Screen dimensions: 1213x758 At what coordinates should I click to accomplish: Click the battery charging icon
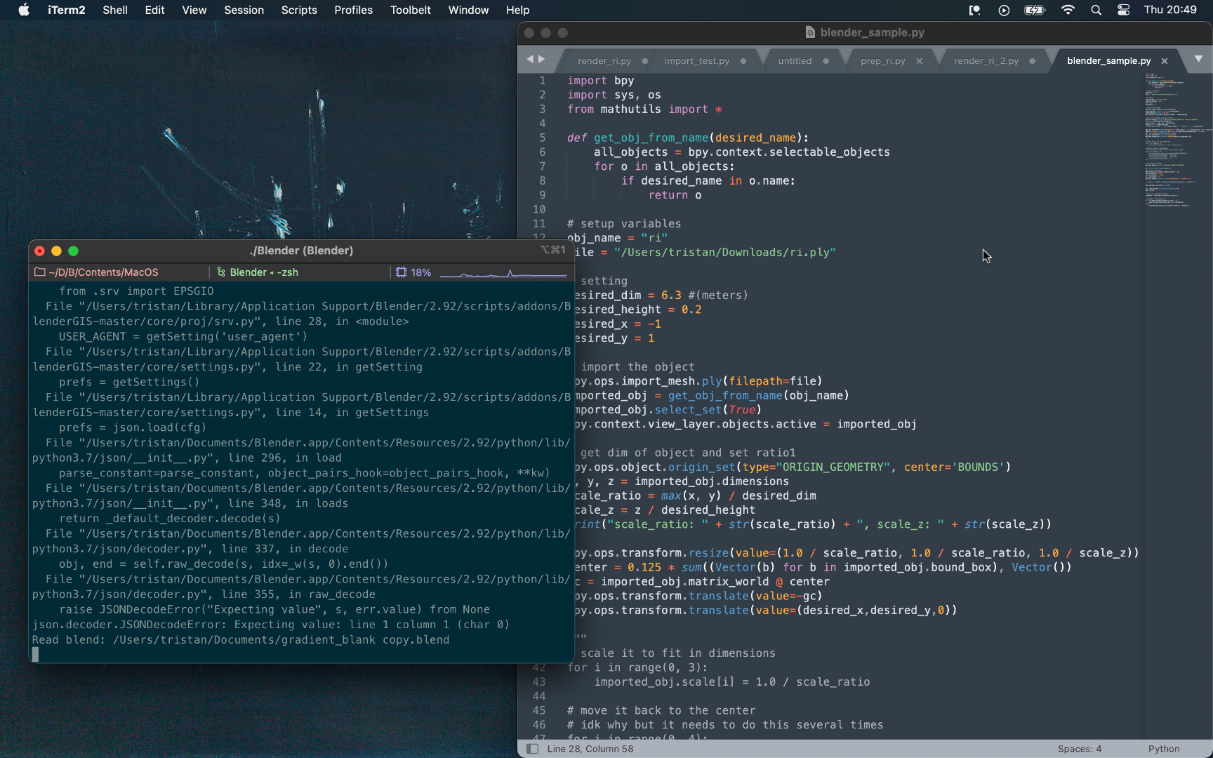[x=1034, y=10]
